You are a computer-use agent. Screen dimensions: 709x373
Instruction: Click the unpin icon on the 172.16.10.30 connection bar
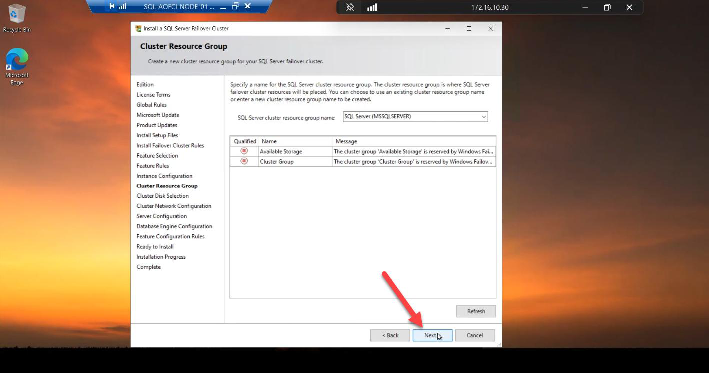pyautogui.click(x=350, y=7)
